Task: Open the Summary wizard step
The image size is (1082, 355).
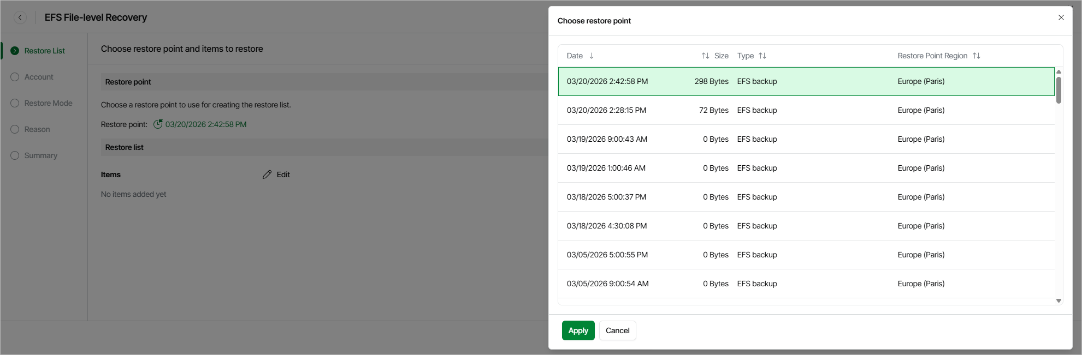Action: click(x=40, y=155)
